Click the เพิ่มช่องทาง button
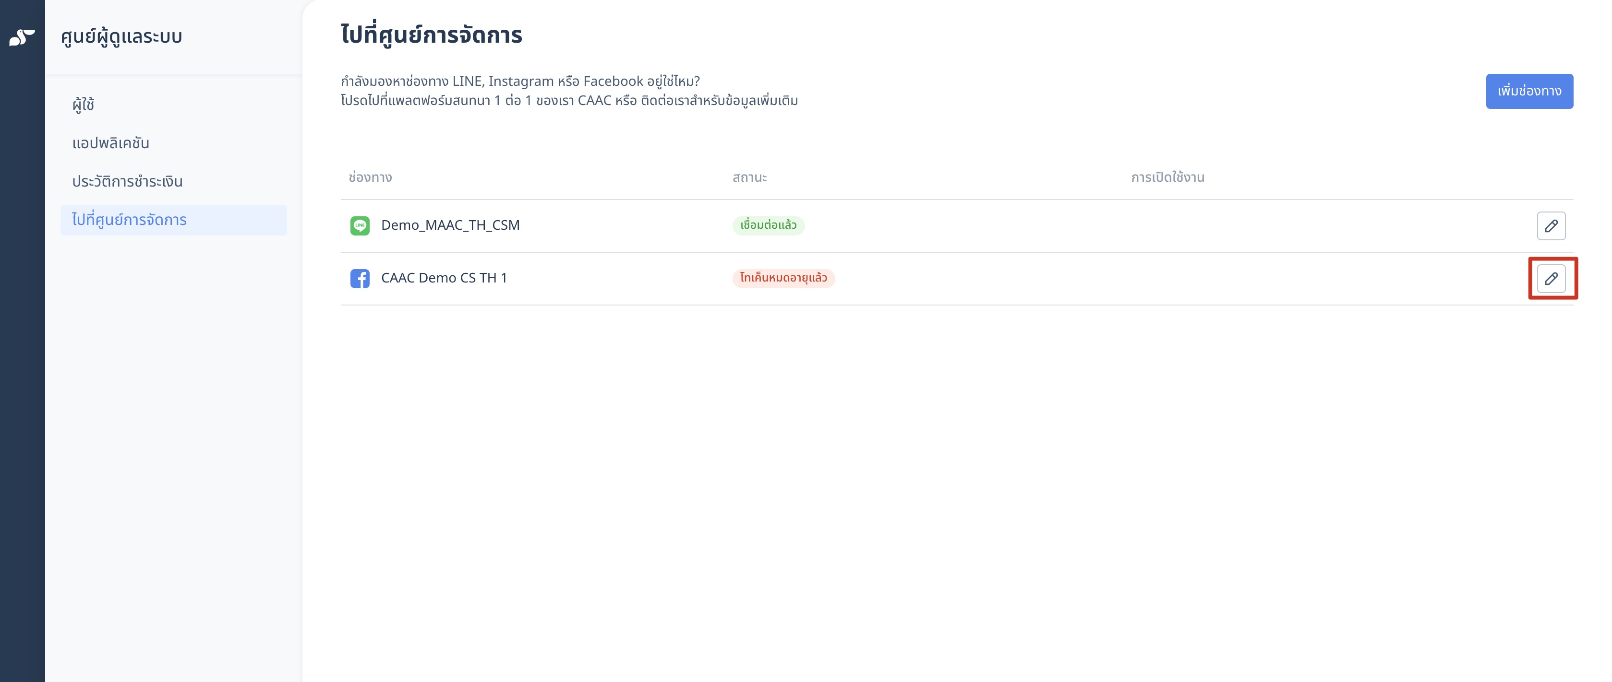The height and width of the screenshot is (682, 1612). 1529,91
